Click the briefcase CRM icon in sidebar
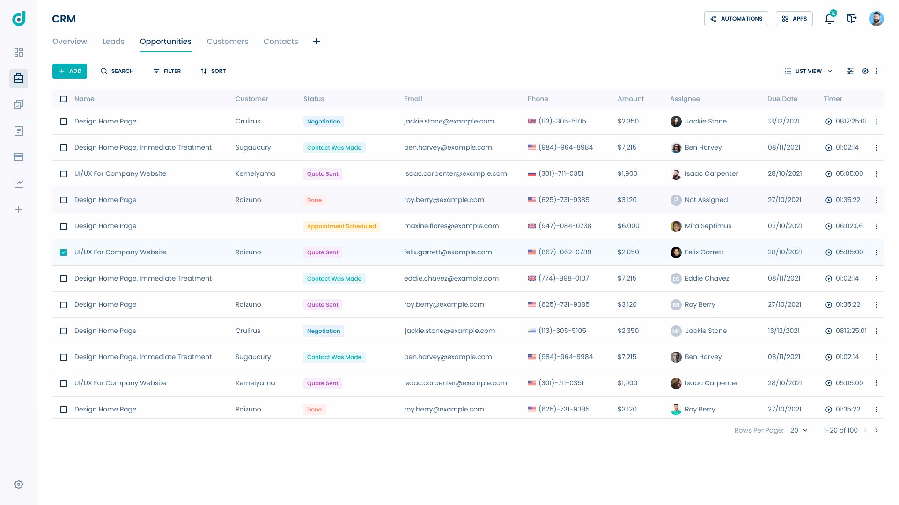This screenshot has width=899, height=505. pos(19,79)
